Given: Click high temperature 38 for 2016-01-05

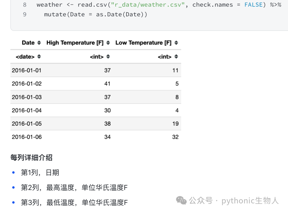Looking at the screenshot, I should pos(107,124).
